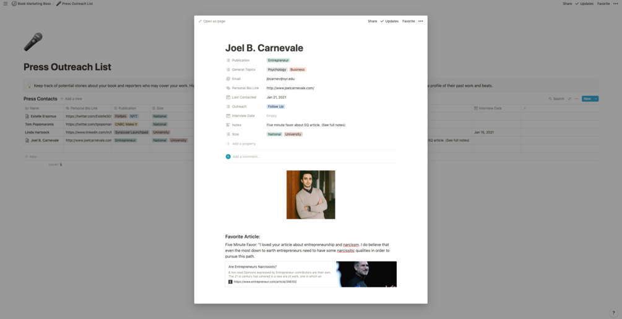Click the Name column header
Image resolution: width=622 pixels, height=319 pixels.
[x=43, y=108]
